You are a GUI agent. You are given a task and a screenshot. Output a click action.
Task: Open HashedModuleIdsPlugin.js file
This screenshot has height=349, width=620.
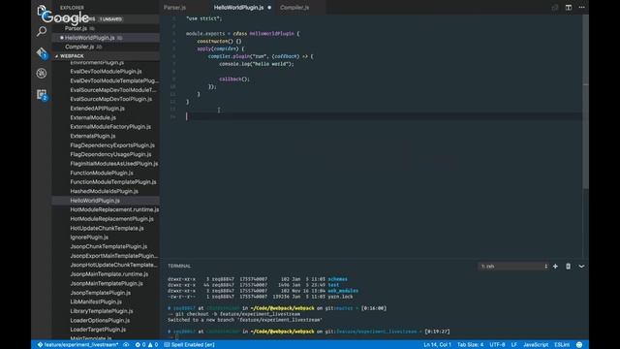tap(104, 191)
